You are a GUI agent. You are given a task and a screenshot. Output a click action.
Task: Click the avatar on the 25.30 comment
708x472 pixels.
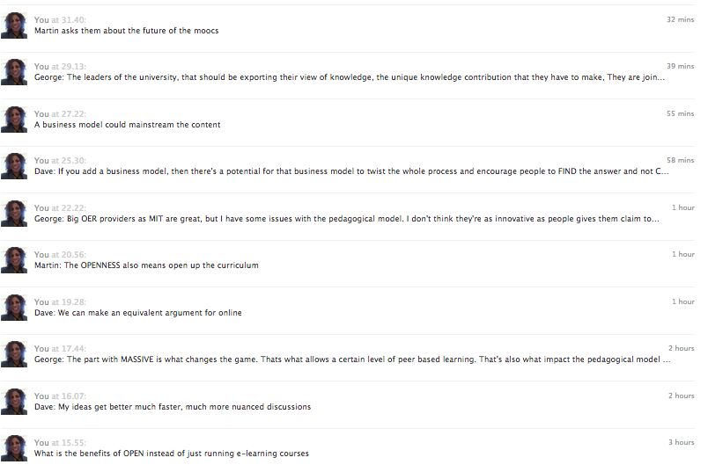pos(14,166)
